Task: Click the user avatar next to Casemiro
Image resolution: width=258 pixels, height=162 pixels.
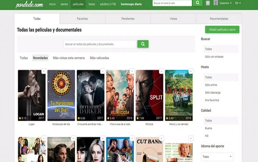Action: 216,3
